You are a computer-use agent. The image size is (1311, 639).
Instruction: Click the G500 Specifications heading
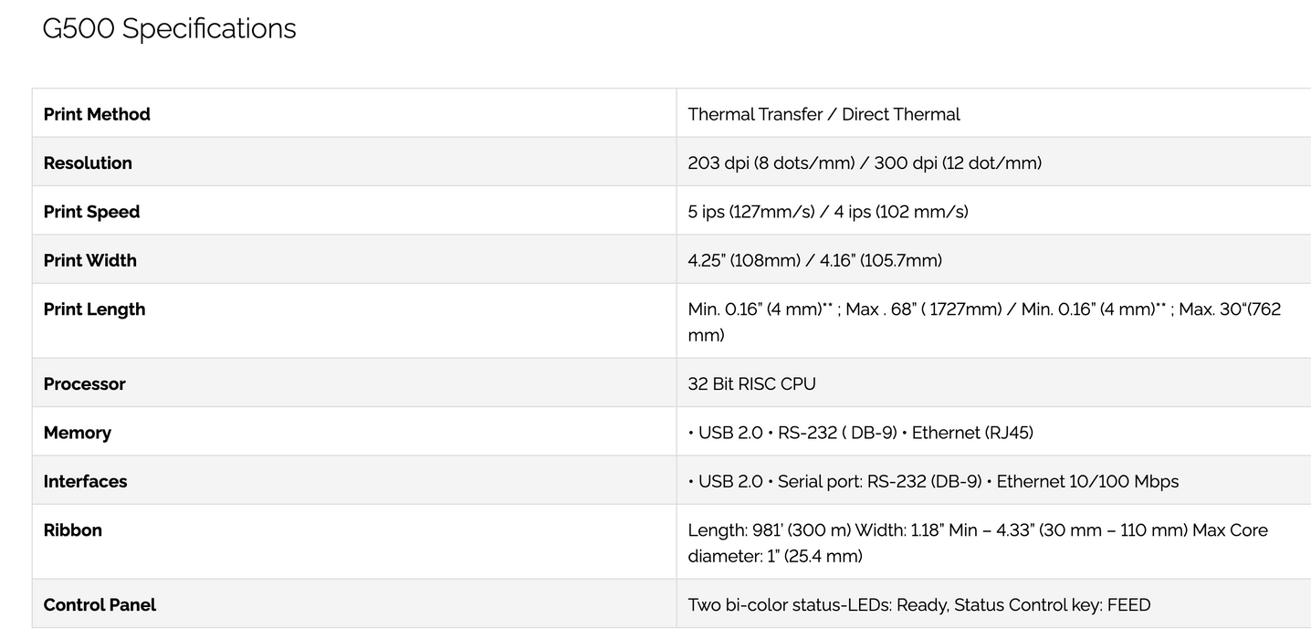click(169, 29)
